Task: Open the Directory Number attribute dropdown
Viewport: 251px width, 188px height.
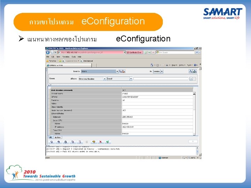Action: (x=105, y=79)
